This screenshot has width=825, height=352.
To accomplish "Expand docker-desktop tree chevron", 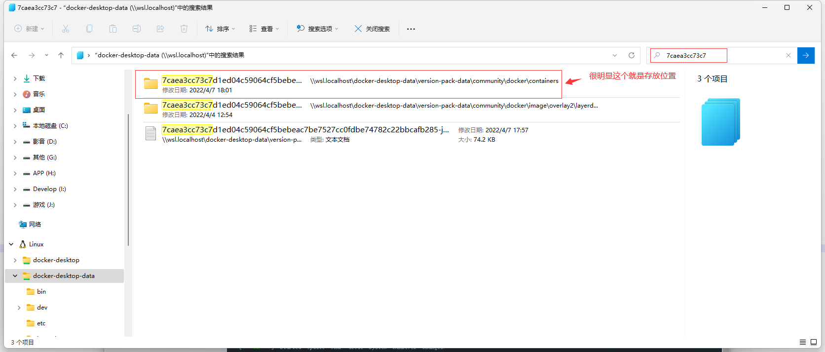I will [15, 260].
